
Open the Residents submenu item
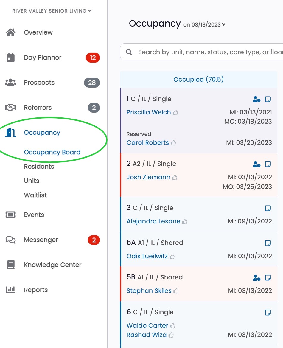point(39,167)
